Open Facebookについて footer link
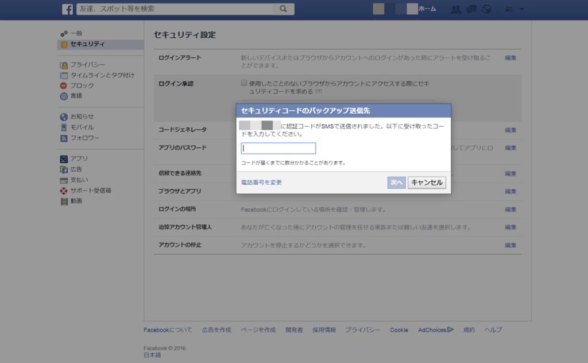 click(168, 330)
